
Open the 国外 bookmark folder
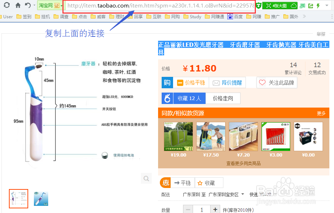point(291,16)
